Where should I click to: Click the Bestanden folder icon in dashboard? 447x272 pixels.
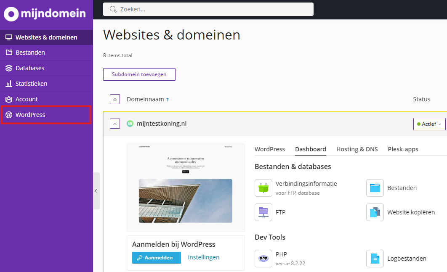pyautogui.click(x=375, y=188)
